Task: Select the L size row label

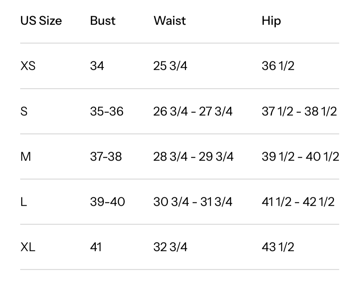Action: point(24,202)
